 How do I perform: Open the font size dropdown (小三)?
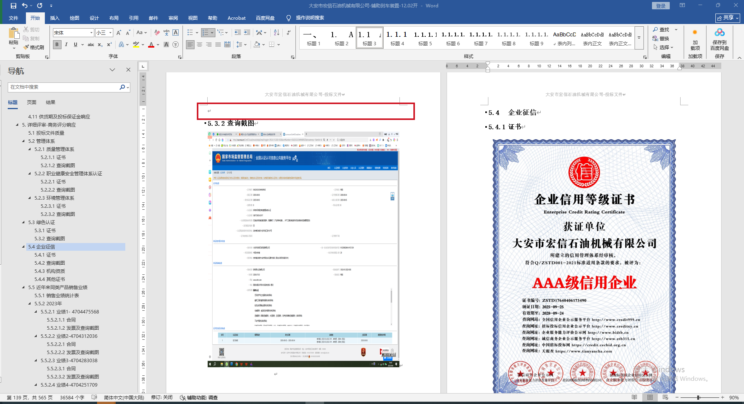click(110, 33)
